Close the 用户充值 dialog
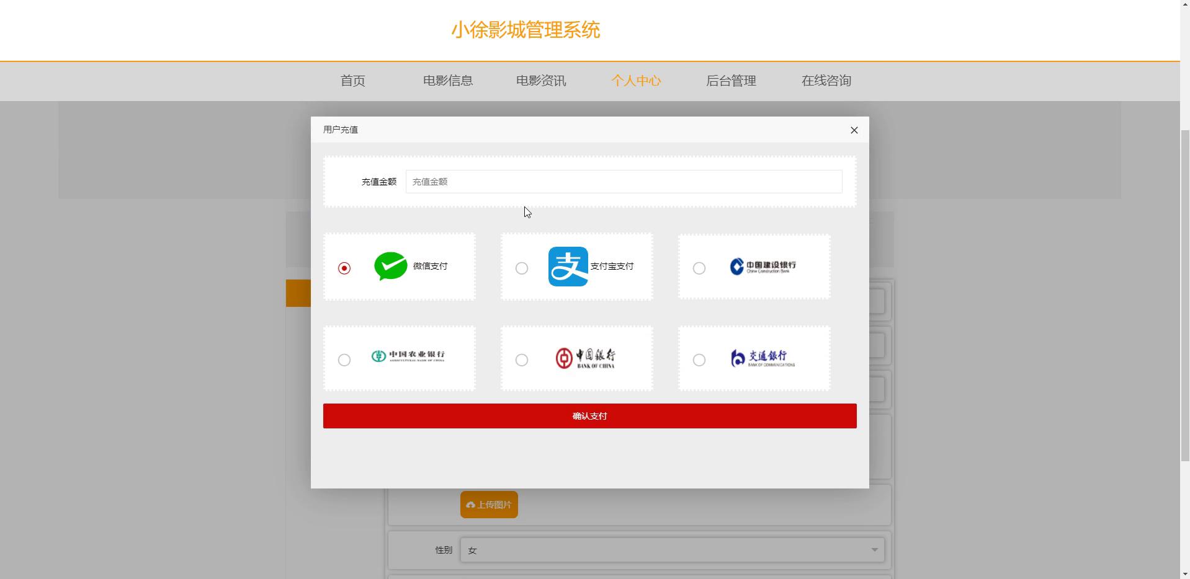The height and width of the screenshot is (579, 1190). [x=854, y=130]
